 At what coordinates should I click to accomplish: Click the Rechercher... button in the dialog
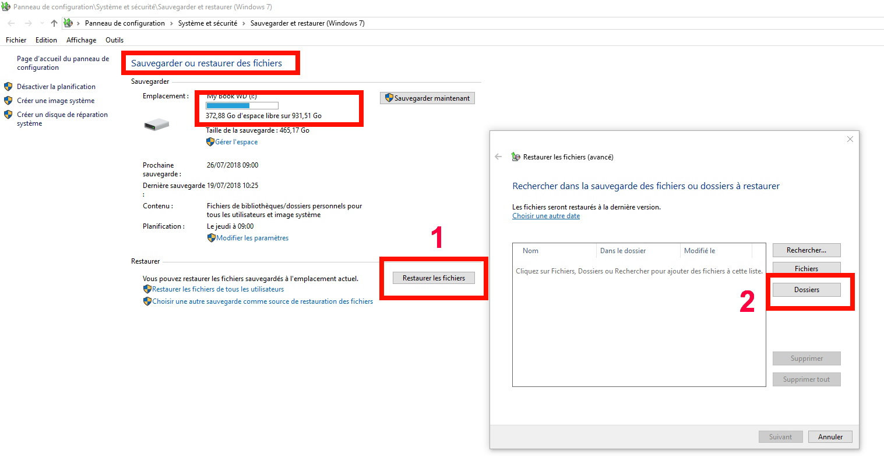tap(806, 250)
